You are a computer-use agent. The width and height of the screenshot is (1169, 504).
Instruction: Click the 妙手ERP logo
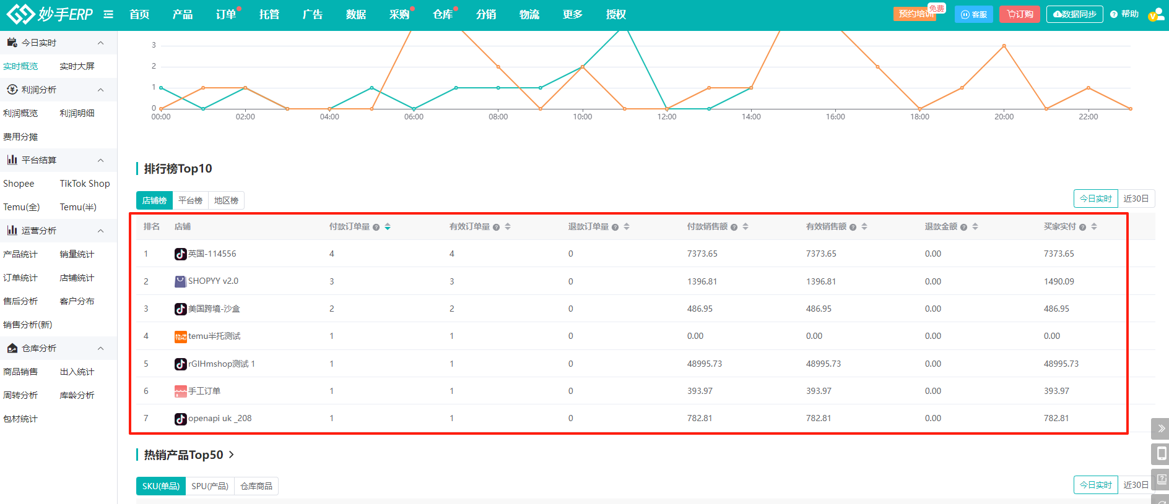pyautogui.click(x=50, y=14)
